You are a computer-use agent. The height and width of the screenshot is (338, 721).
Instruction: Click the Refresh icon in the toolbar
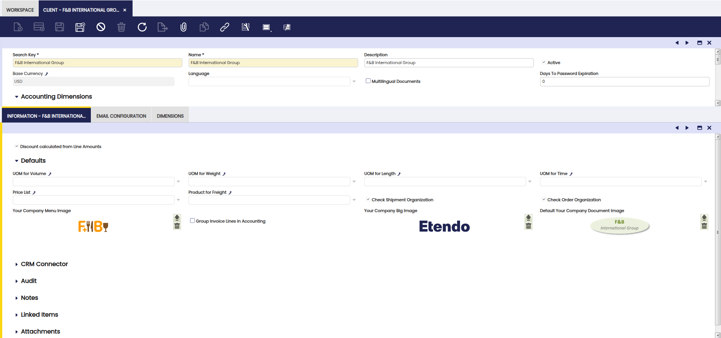pos(142,27)
